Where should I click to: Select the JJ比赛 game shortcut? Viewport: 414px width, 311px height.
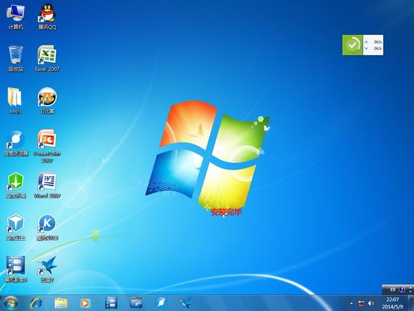[47, 100]
